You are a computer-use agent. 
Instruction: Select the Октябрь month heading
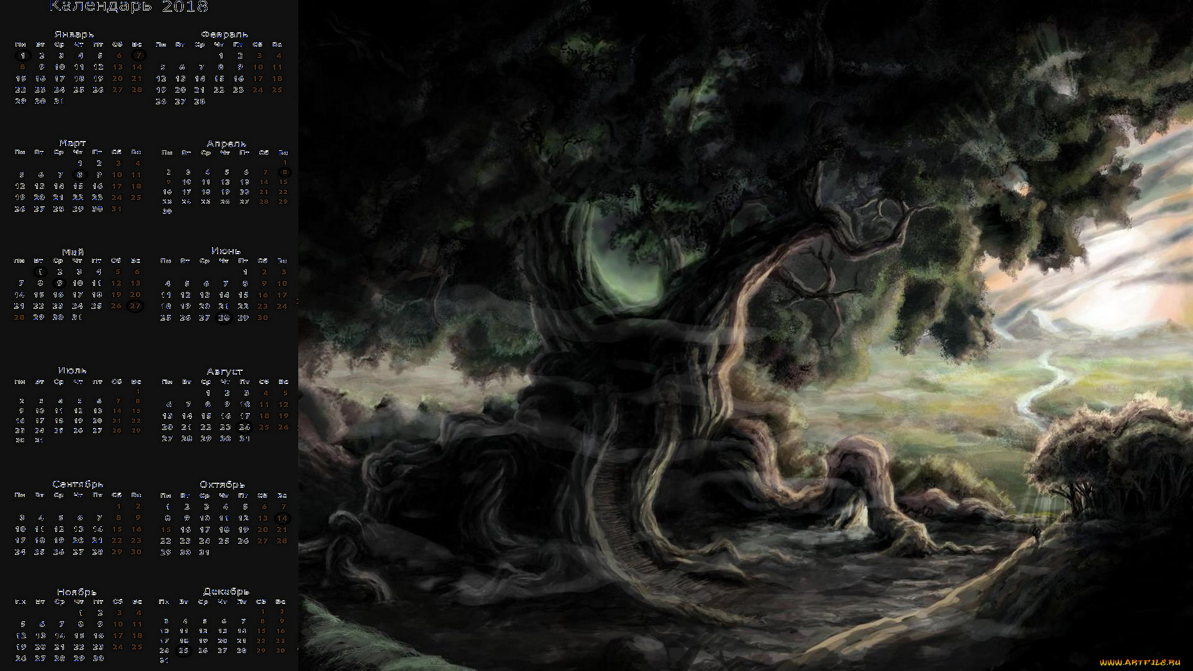pos(222,484)
